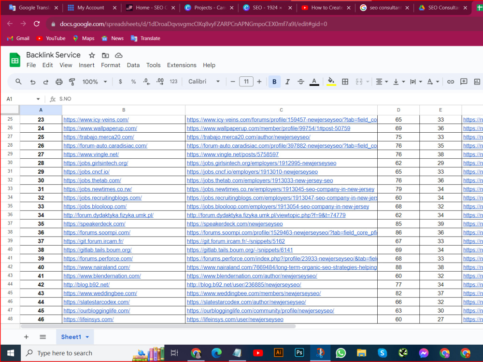Open the www.nairaland.com link in column B
This screenshot has width=483, height=362.
(97, 267)
